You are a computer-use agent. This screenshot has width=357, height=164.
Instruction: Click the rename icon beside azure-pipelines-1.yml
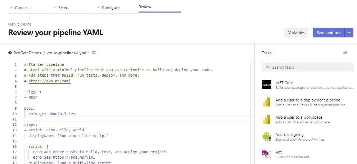pos(94,53)
